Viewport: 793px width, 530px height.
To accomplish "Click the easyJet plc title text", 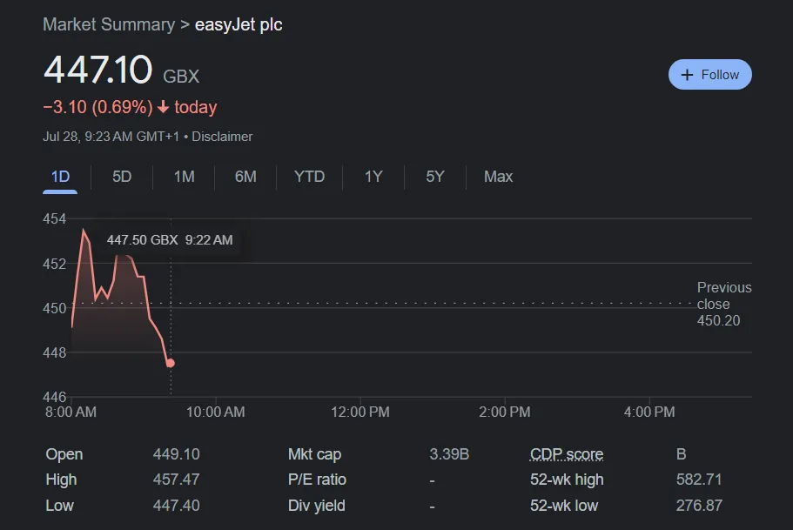I will (239, 24).
